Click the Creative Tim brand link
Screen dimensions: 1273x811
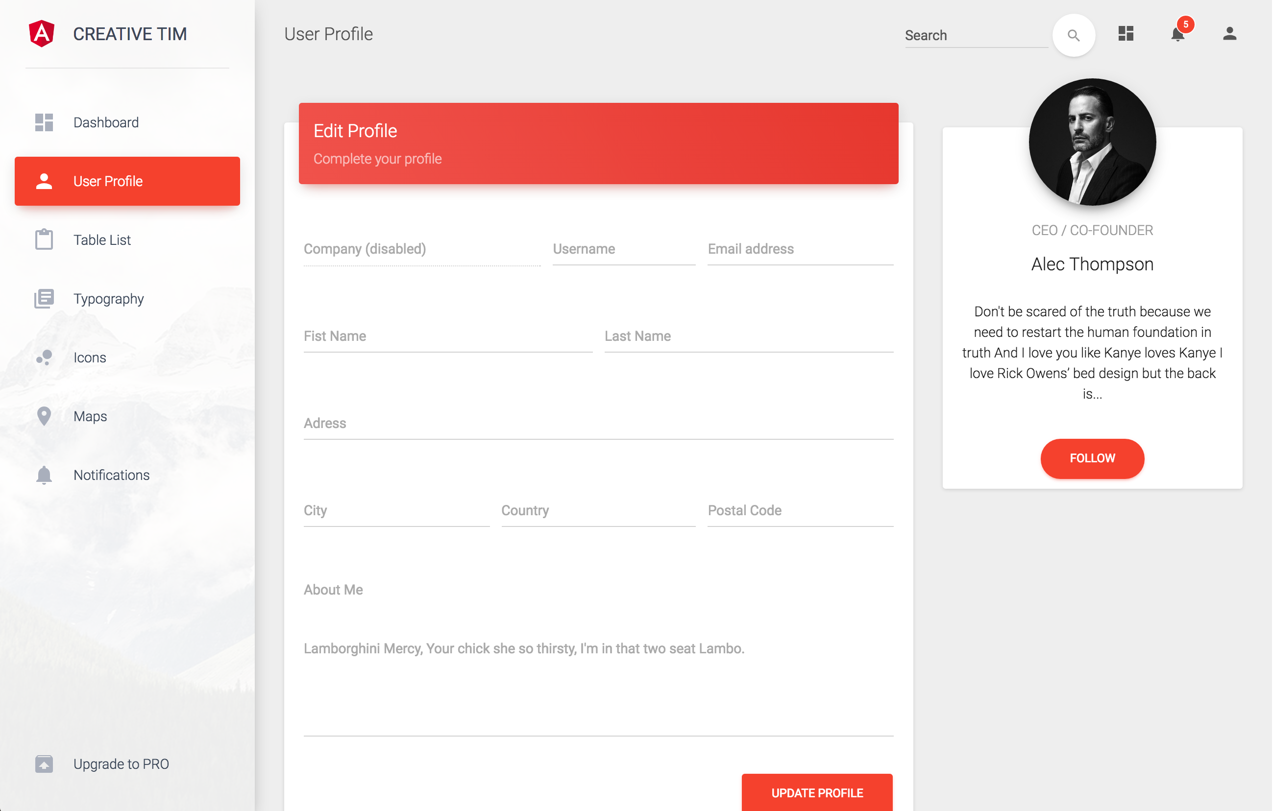pyautogui.click(x=129, y=34)
